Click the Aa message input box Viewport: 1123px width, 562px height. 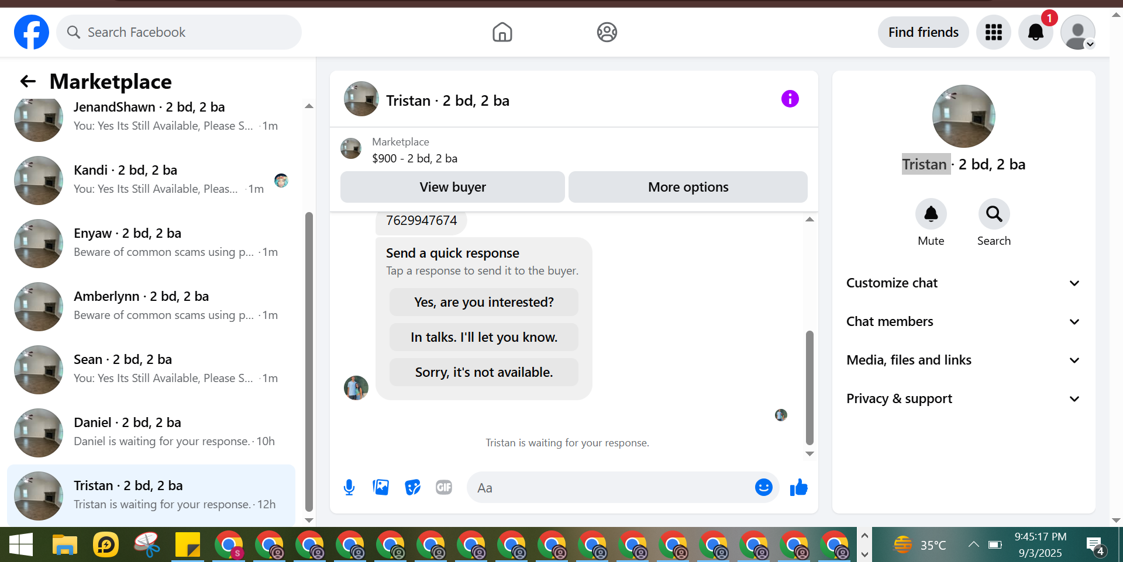point(608,488)
